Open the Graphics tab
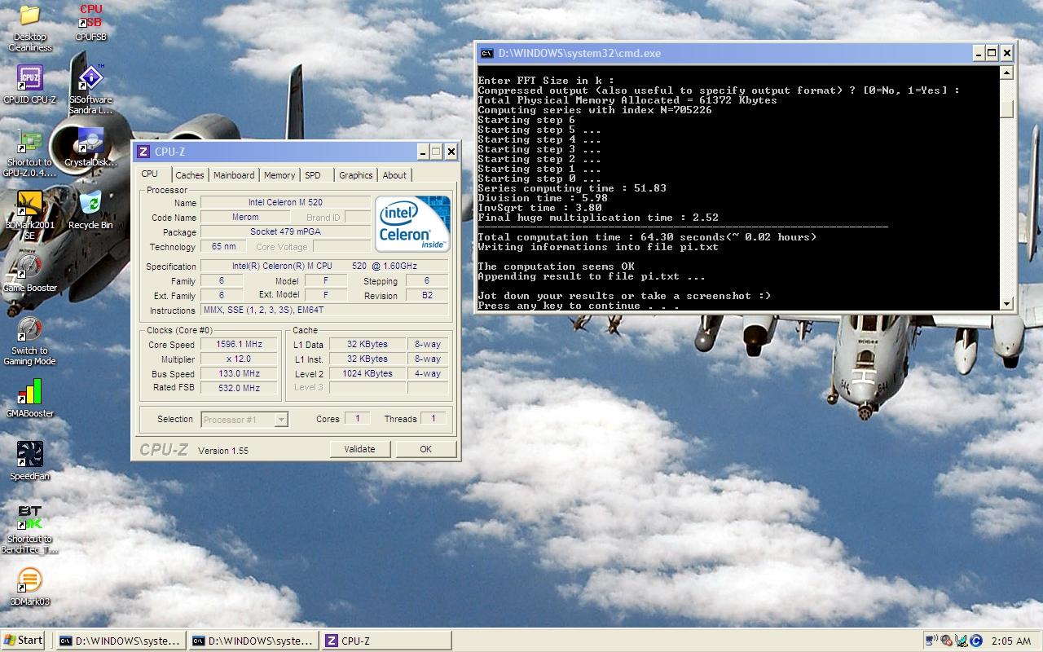The image size is (1043, 652). [x=356, y=175]
